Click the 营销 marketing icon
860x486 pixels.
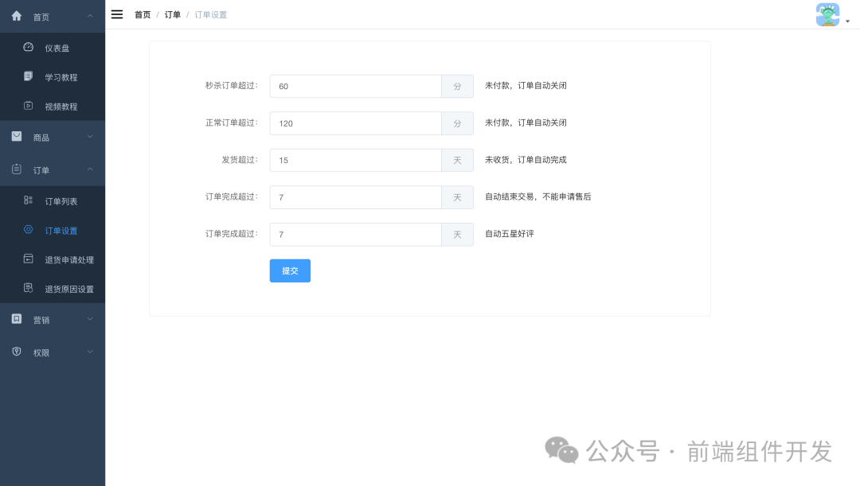click(x=16, y=318)
